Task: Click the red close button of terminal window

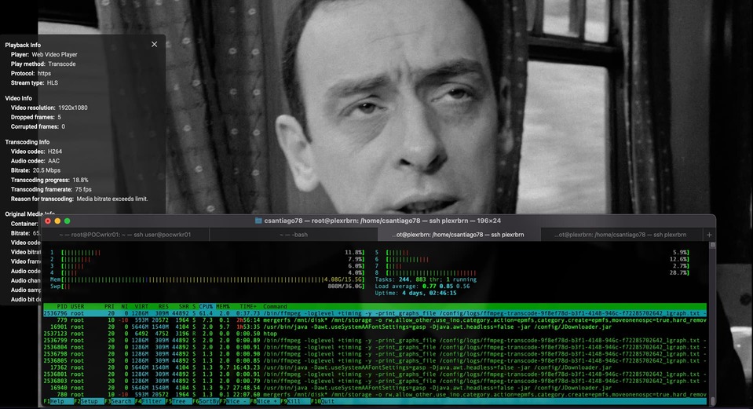Action: [x=48, y=221]
